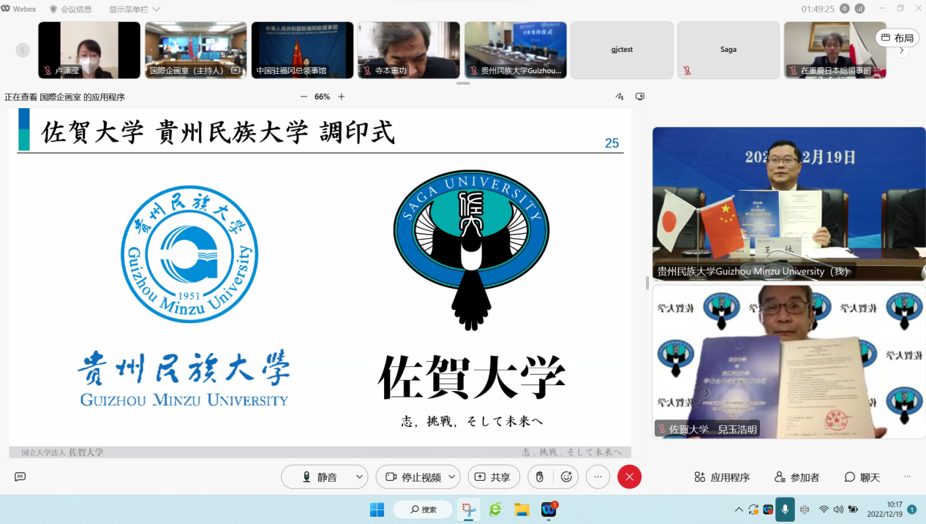The image size is (926, 524).
Task: Open the Webex taskbar icon
Action: click(x=549, y=509)
